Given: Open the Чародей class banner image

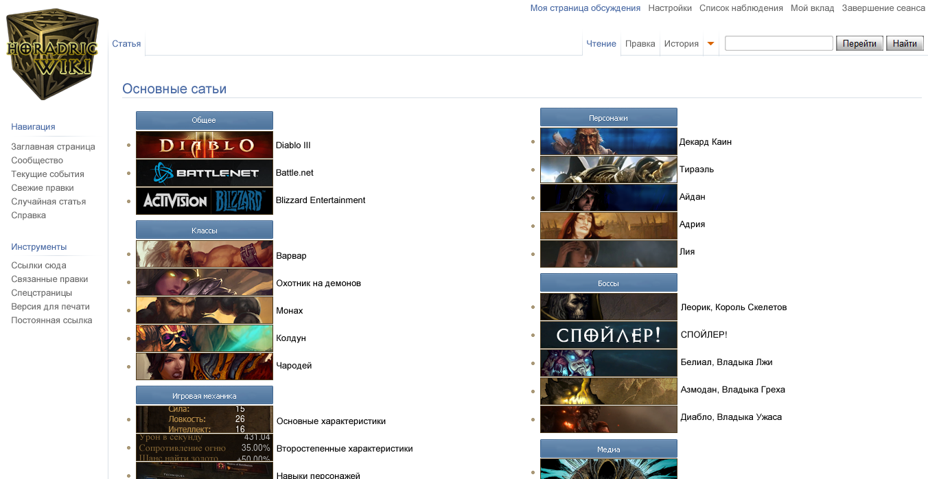Looking at the screenshot, I should pyautogui.click(x=205, y=366).
